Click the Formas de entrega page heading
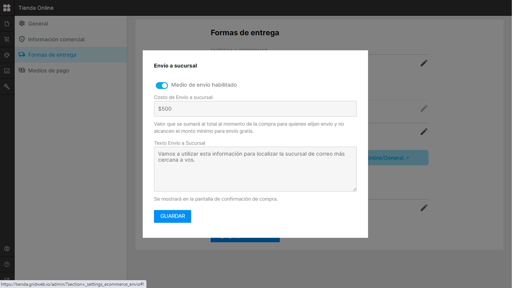The image size is (513, 288). [245, 33]
